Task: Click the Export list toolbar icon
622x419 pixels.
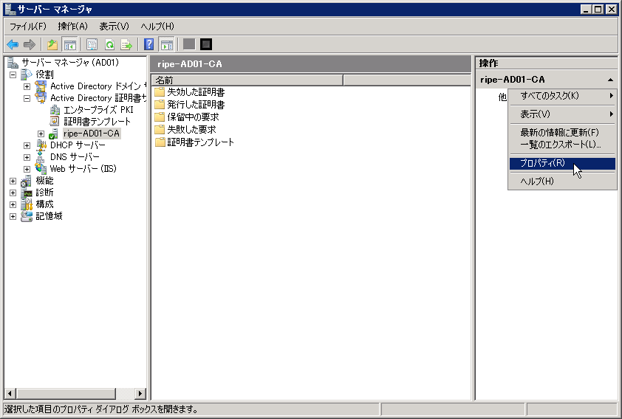Action: point(126,44)
